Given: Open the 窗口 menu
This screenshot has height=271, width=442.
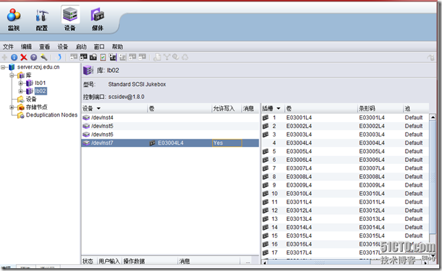Looking at the screenshot, I should click(x=100, y=47).
